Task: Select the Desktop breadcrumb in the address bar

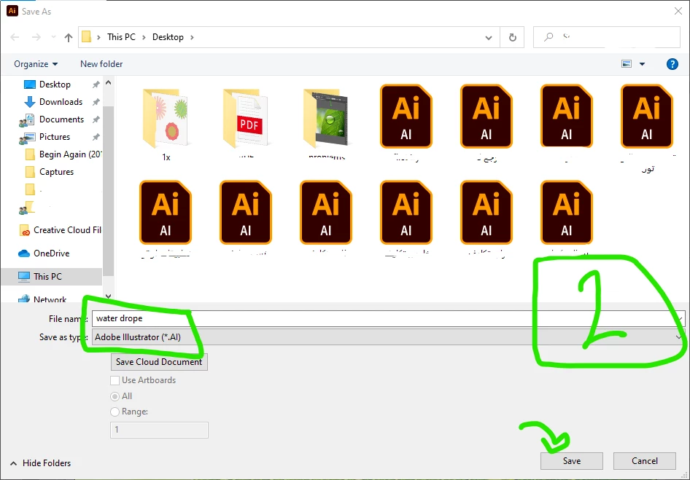Action: tap(168, 37)
